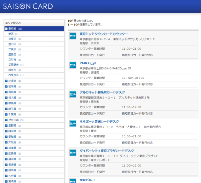Expand the 埼玉県 (7) area
This screenshot has height=183, width=201.
point(35,109)
